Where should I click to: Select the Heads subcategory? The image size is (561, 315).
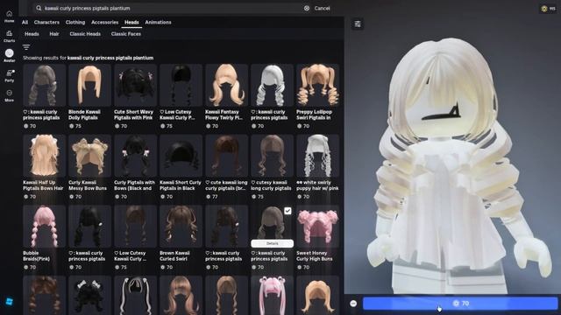32,34
